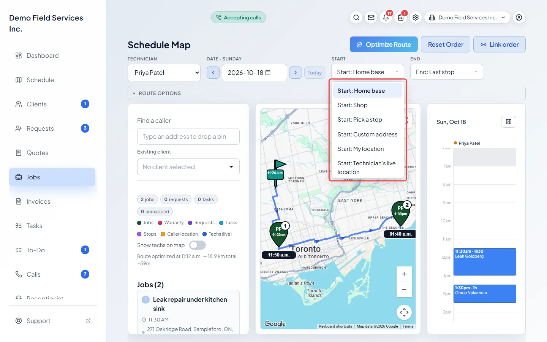547x342 pixels.
Task: Click the Reset Order button
Action: click(446, 44)
